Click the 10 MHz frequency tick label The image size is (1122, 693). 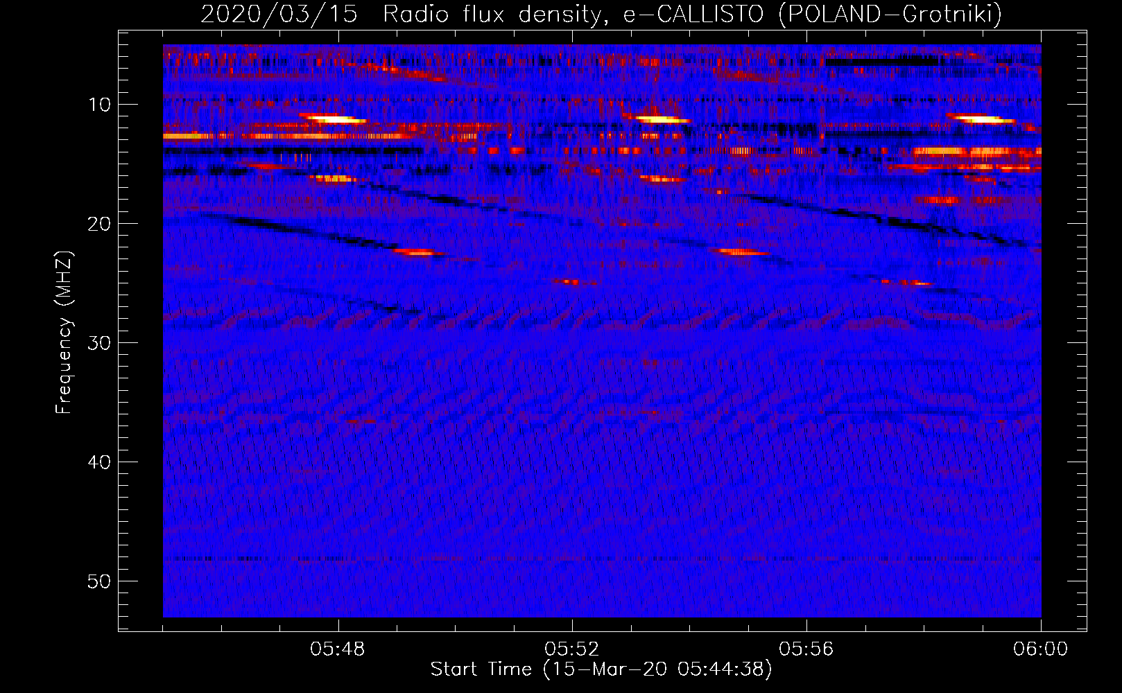[x=100, y=105]
